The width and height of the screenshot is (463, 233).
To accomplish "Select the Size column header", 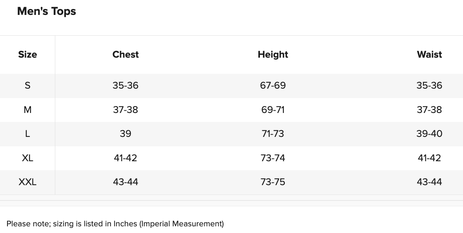I will point(27,55).
